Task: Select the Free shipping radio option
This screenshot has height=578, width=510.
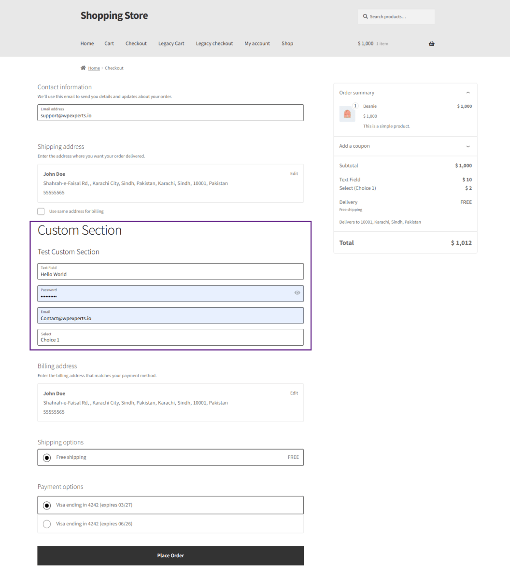Action: click(47, 458)
